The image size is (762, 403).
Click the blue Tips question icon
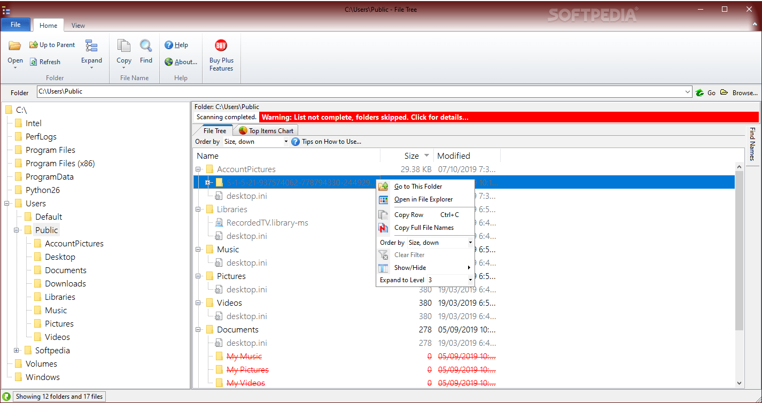pos(296,141)
